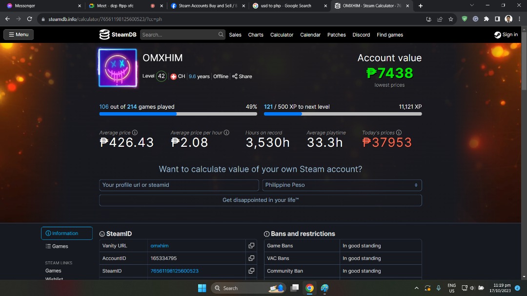Screen dimensions: 527x296
Task: Click the games played progress bar
Action: [x=178, y=114]
